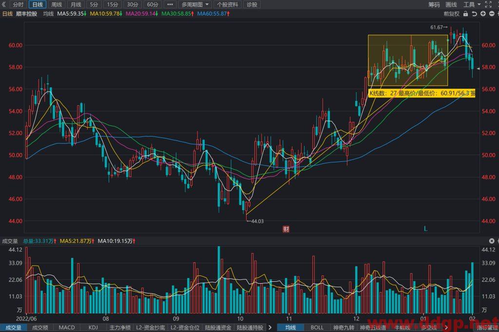Screen dimensions: 499x332
Task: Open 个股资料 stock information
Action: pyautogui.click(x=228, y=4)
